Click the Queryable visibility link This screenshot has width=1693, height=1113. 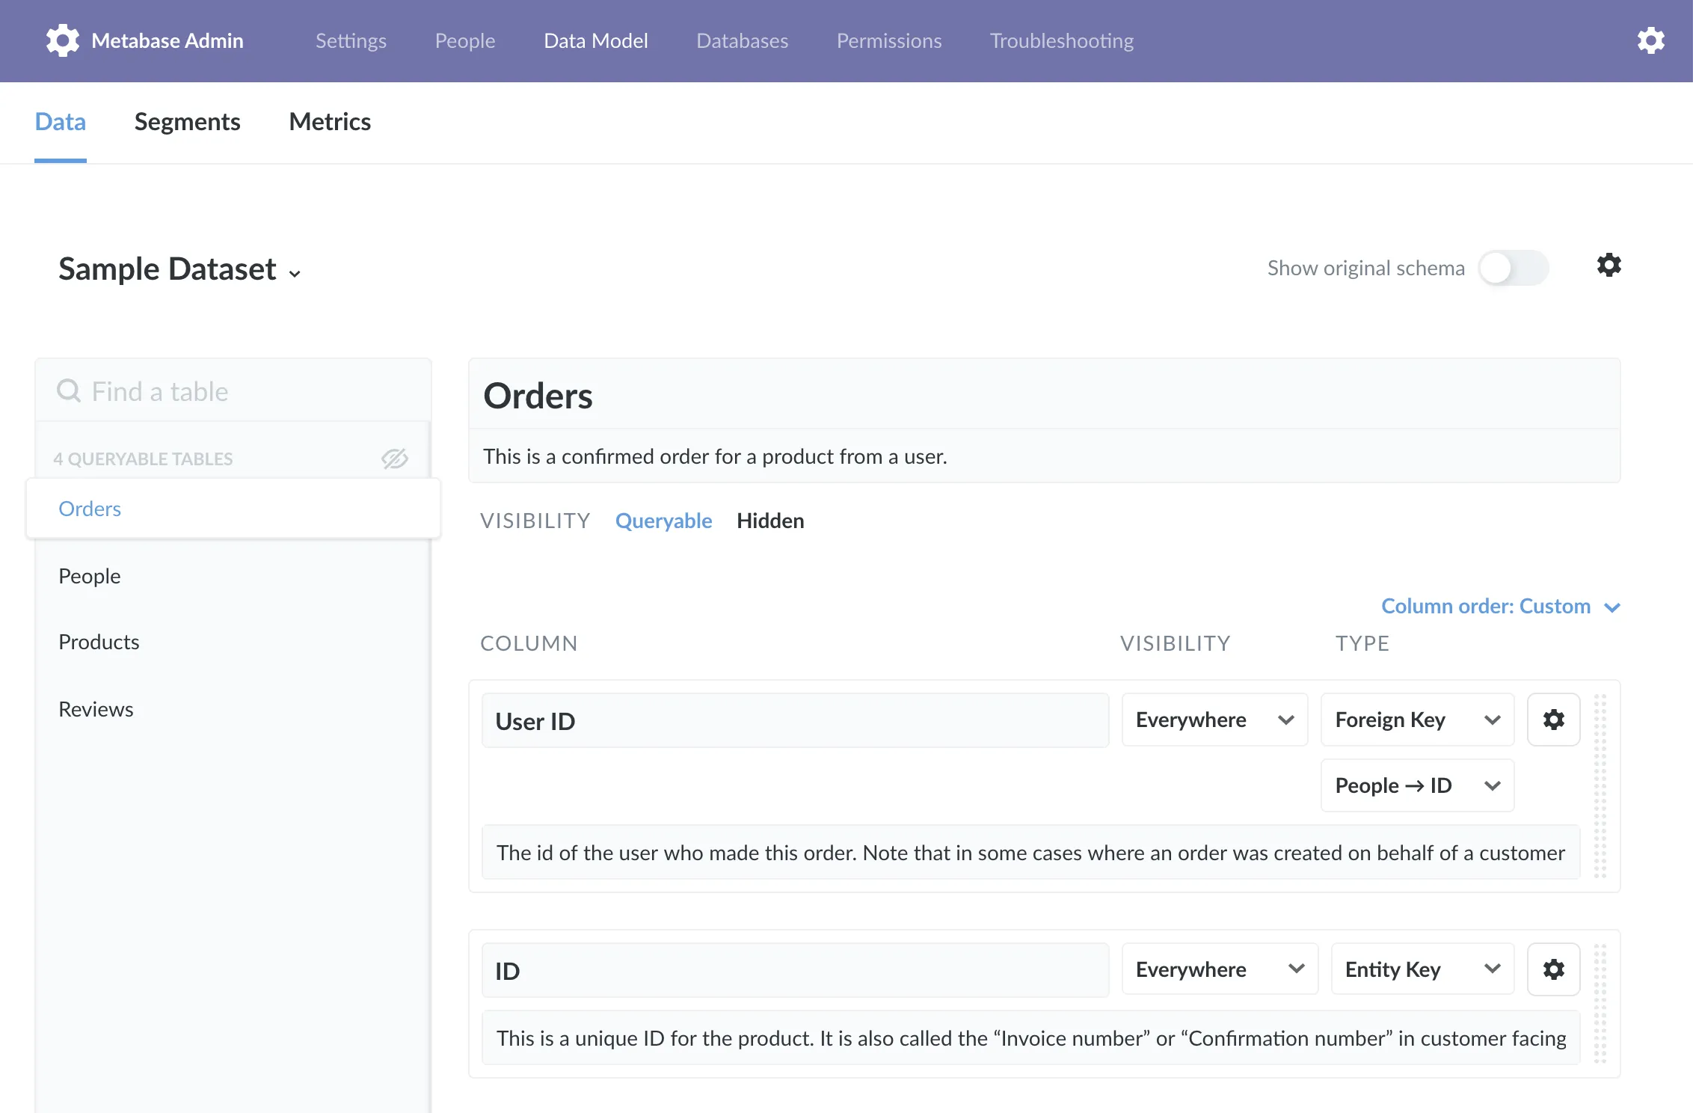pos(664,521)
